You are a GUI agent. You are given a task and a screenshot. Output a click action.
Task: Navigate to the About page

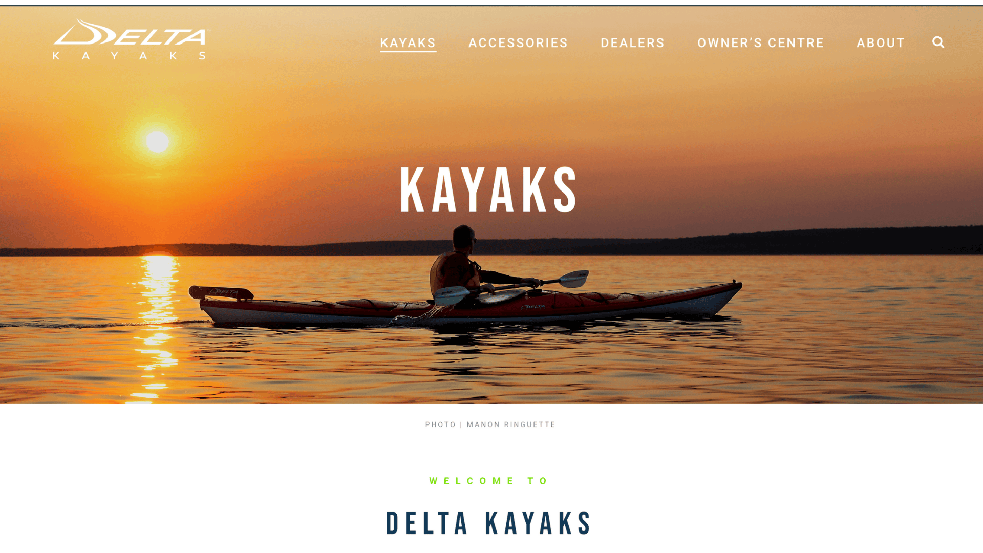(881, 43)
